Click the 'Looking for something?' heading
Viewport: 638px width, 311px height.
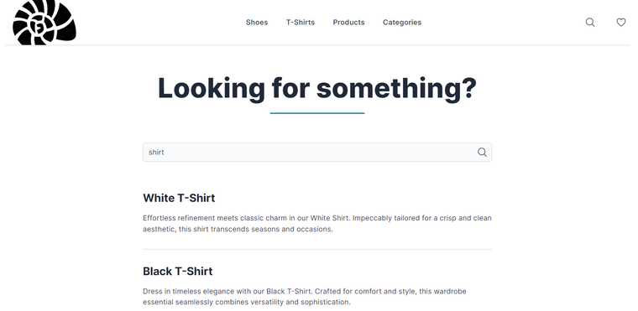[x=317, y=88]
